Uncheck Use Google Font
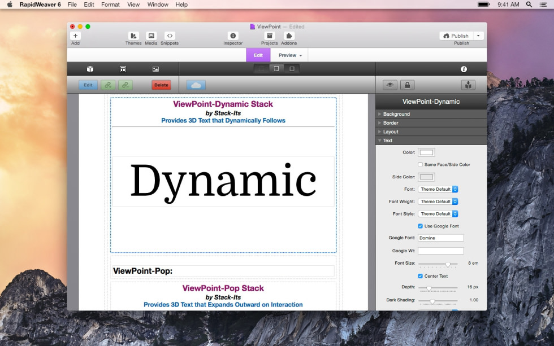Viewport: 554px width, 346px height. click(x=420, y=226)
